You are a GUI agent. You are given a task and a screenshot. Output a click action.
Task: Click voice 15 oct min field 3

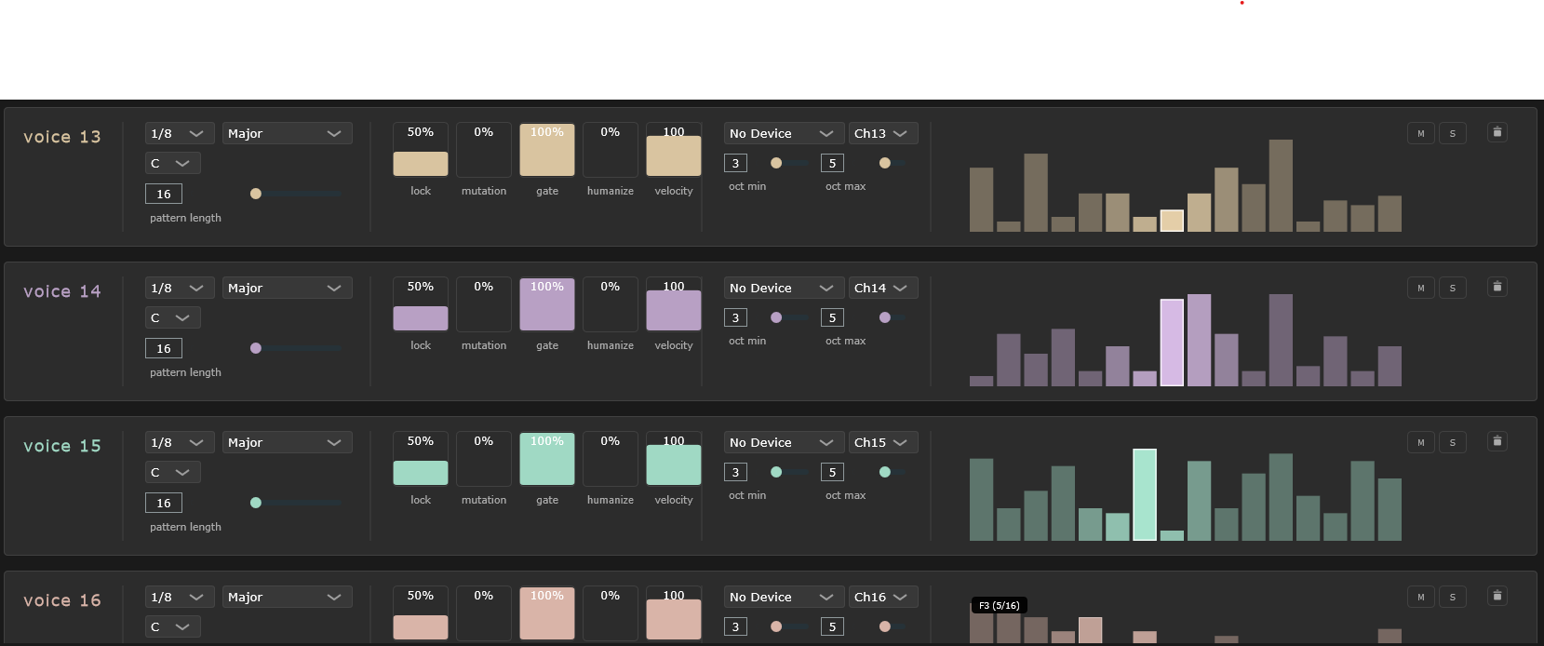coord(735,472)
